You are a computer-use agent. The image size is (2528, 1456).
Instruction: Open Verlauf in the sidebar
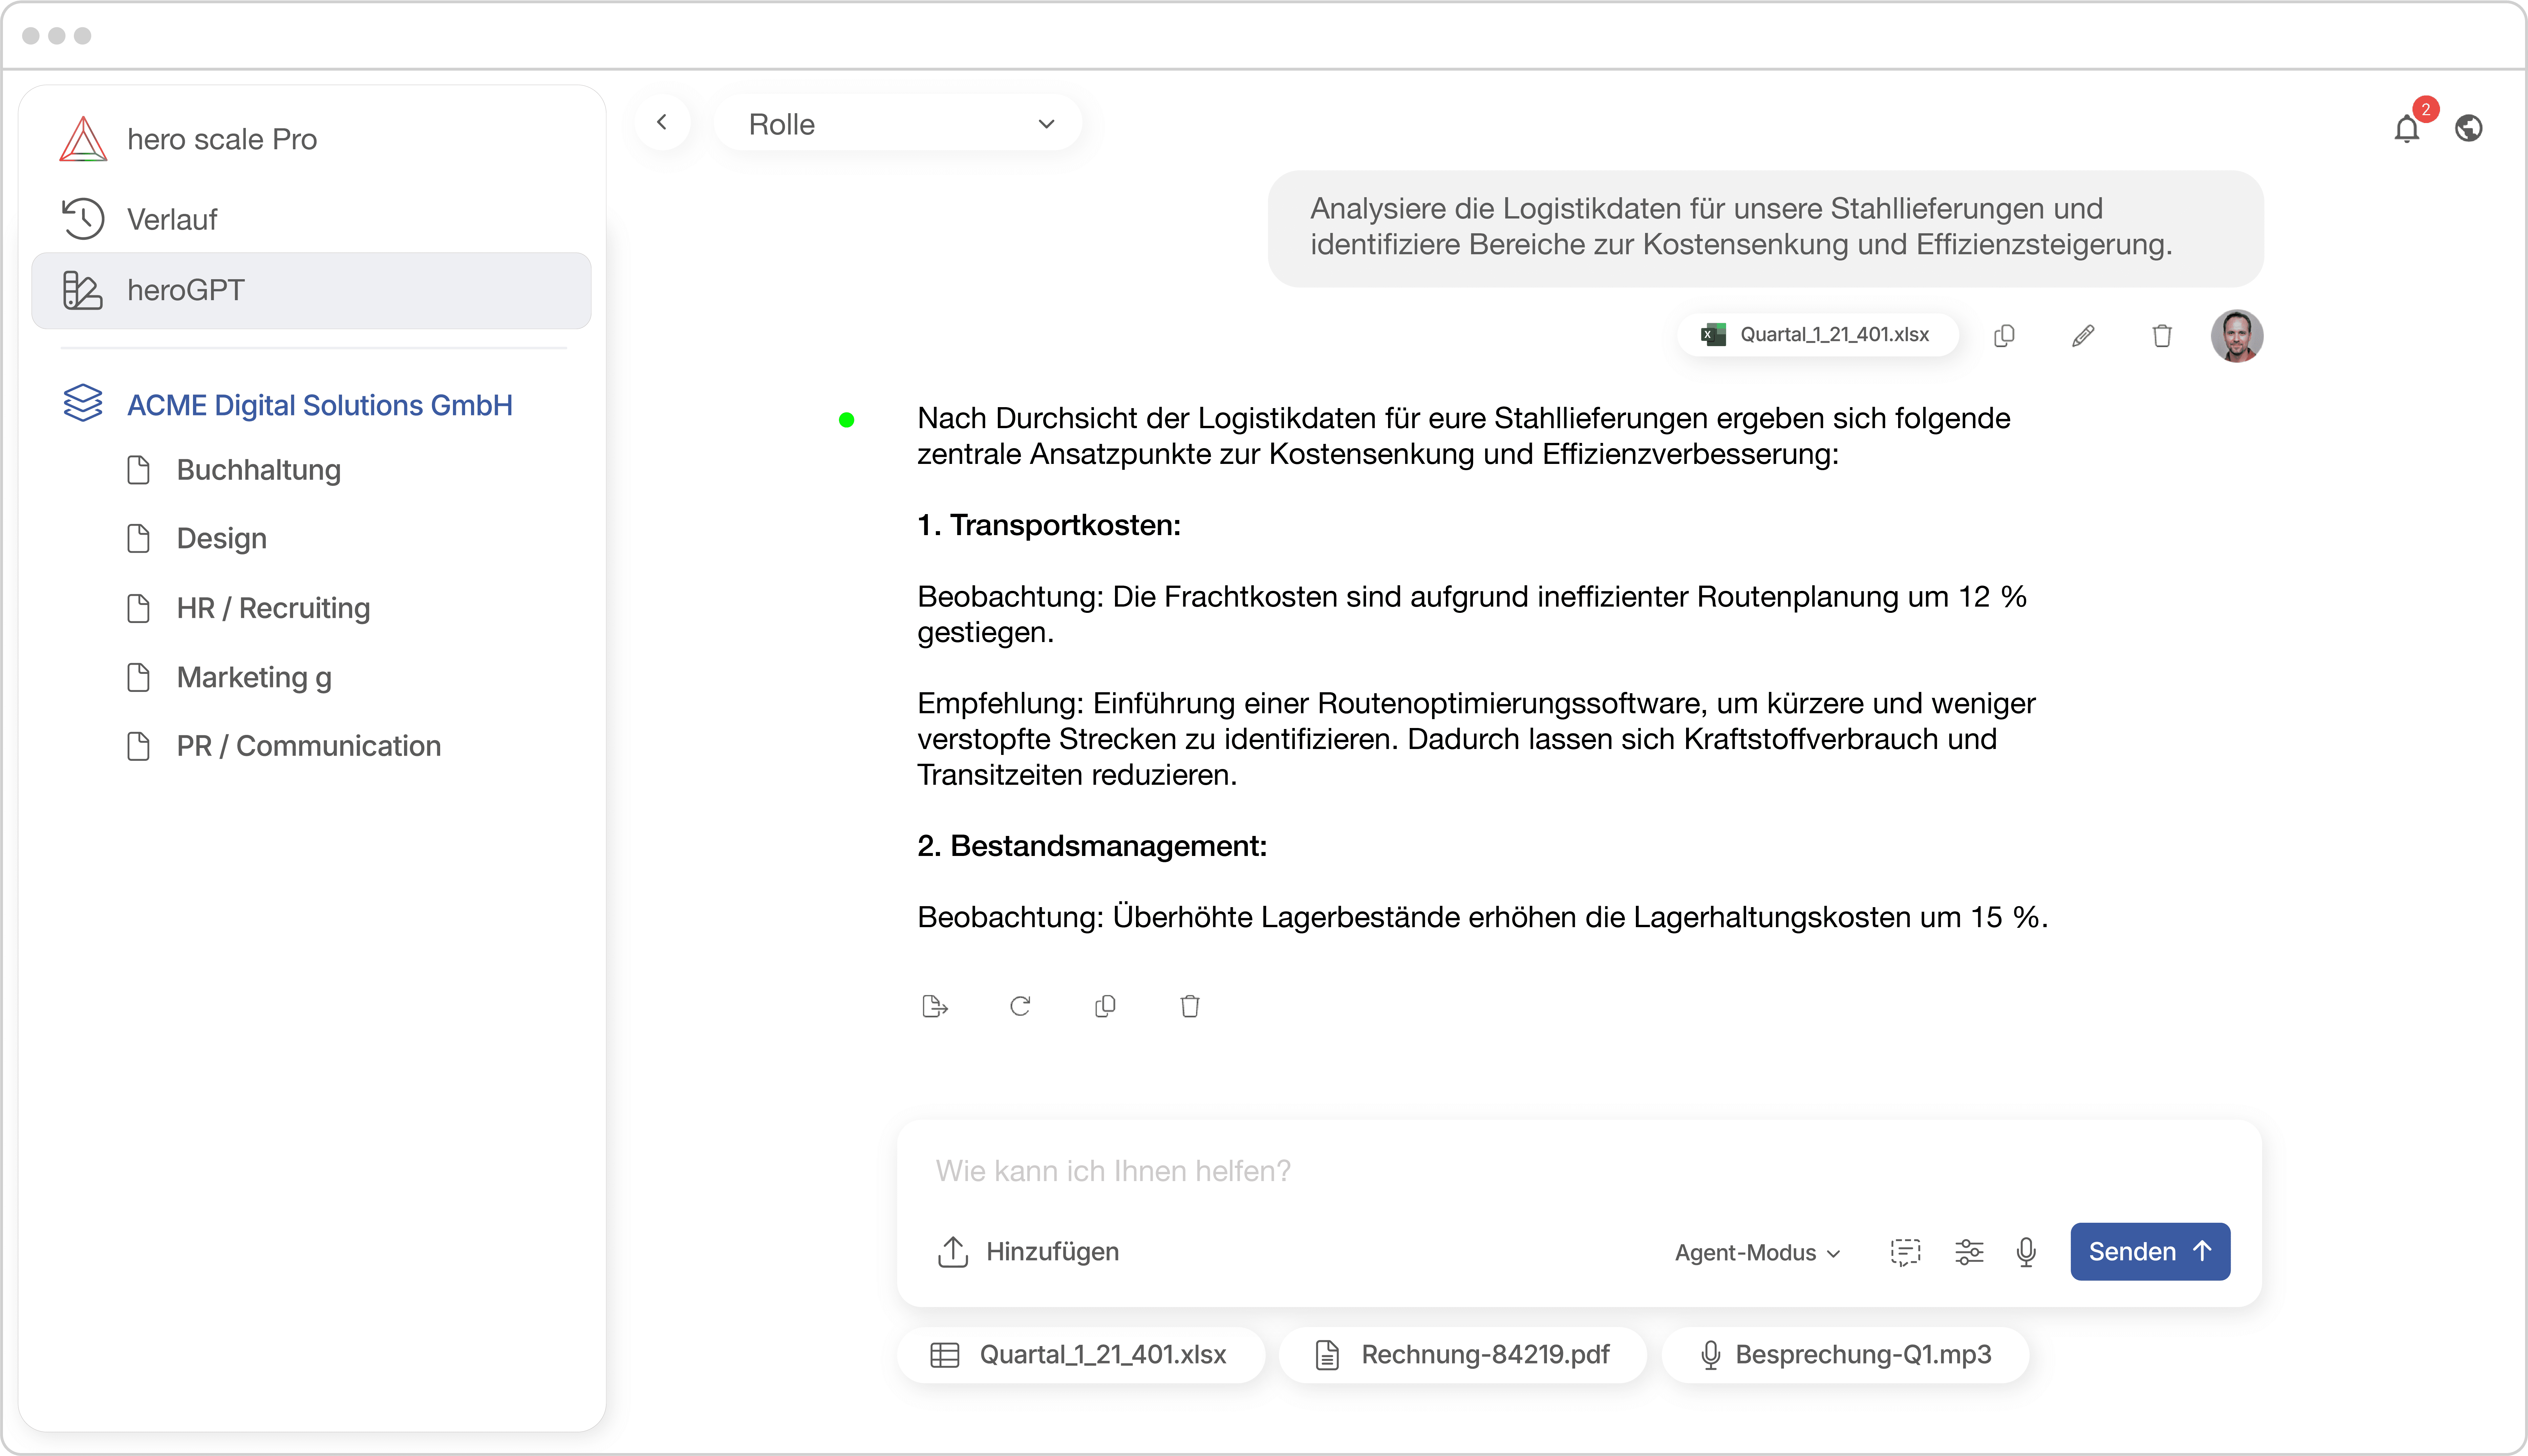pyautogui.click(x=172, y=219)
